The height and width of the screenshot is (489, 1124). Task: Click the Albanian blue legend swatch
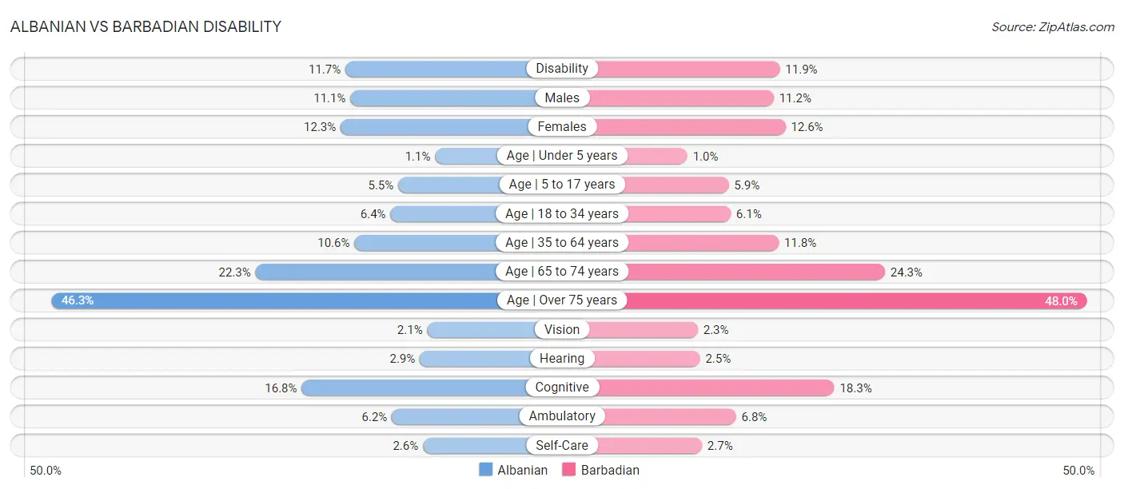tap(486, 470)
